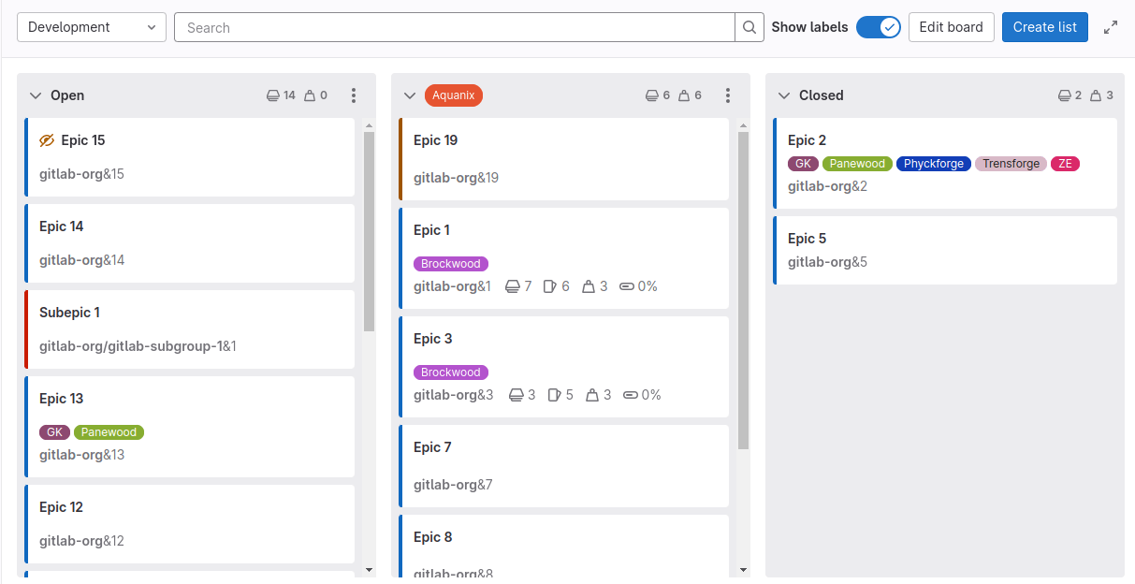Screen dimensions: 1135x584
Task: Collapse the Open list via its chevron
Action: (36, 95)
